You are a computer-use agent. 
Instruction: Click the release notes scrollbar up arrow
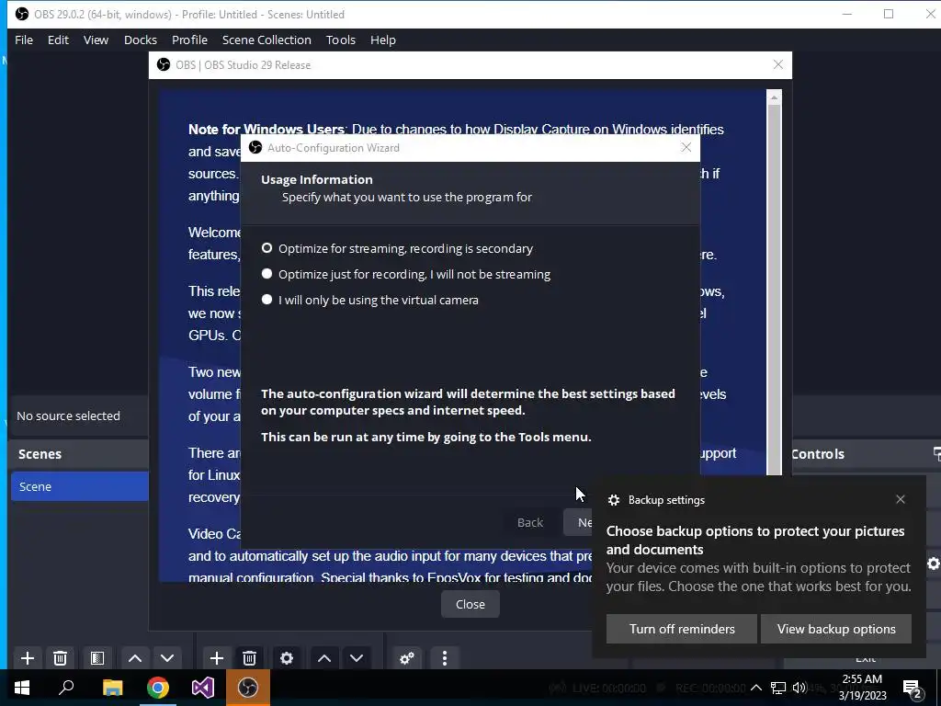[x=774, y=97]
